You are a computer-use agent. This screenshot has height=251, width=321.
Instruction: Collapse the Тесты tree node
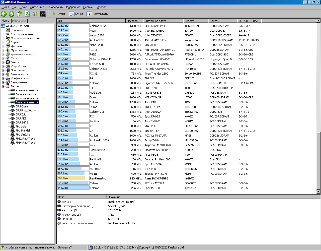pyautogui.click(x=3, y=86)
